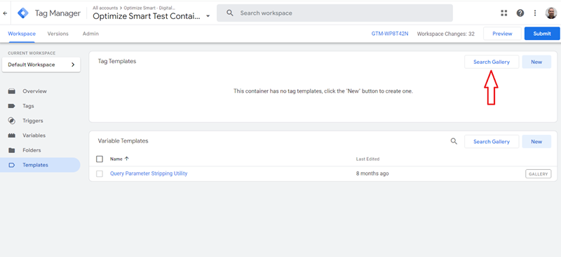Open the help question mark icon

pyautogui.click(x=520, y=13)
